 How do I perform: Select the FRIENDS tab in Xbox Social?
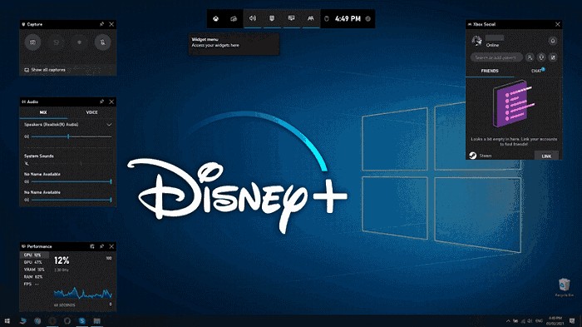(x=490, y=71)
